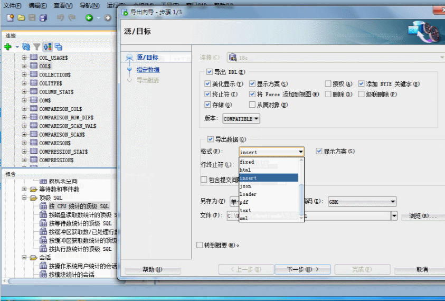The width and height of the screenshot is (445, 301).
Task: Click the Undo toolbar icon
Action: click(x=60, y=18)
